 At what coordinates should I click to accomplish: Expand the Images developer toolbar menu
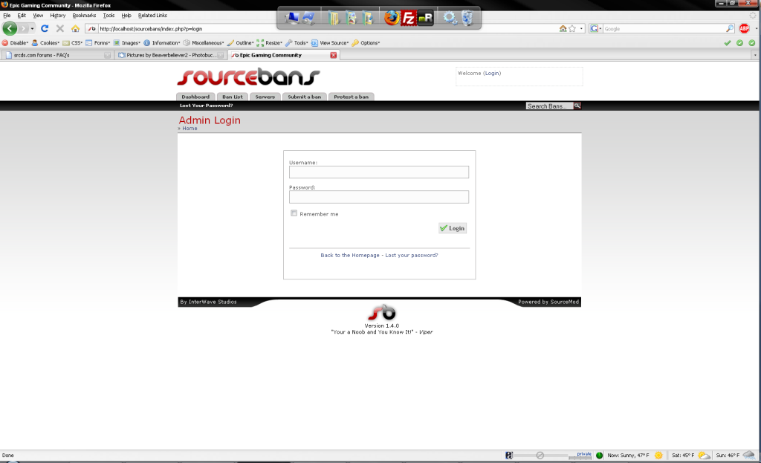126,42
